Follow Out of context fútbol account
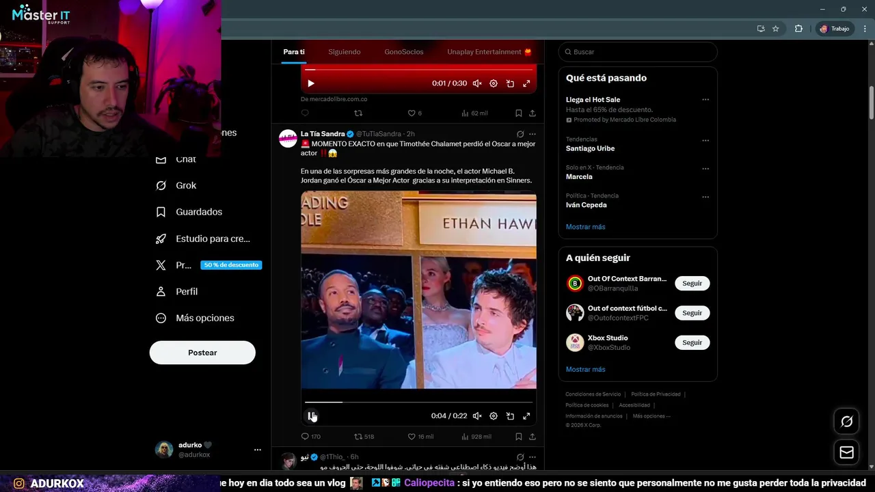The height and width of the screenshot is (492, 875). (692, 313)
